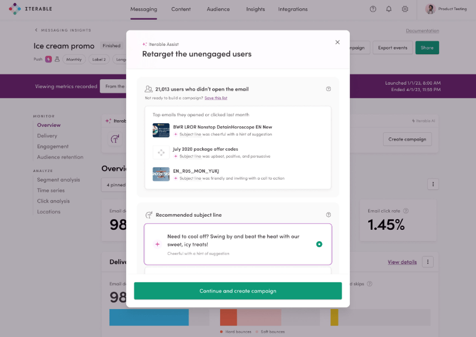
Task: Go to the Messaging tab
Action: 143,9
